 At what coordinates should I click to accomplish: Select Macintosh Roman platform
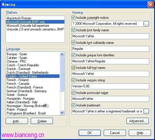click(x=35, y=18)
